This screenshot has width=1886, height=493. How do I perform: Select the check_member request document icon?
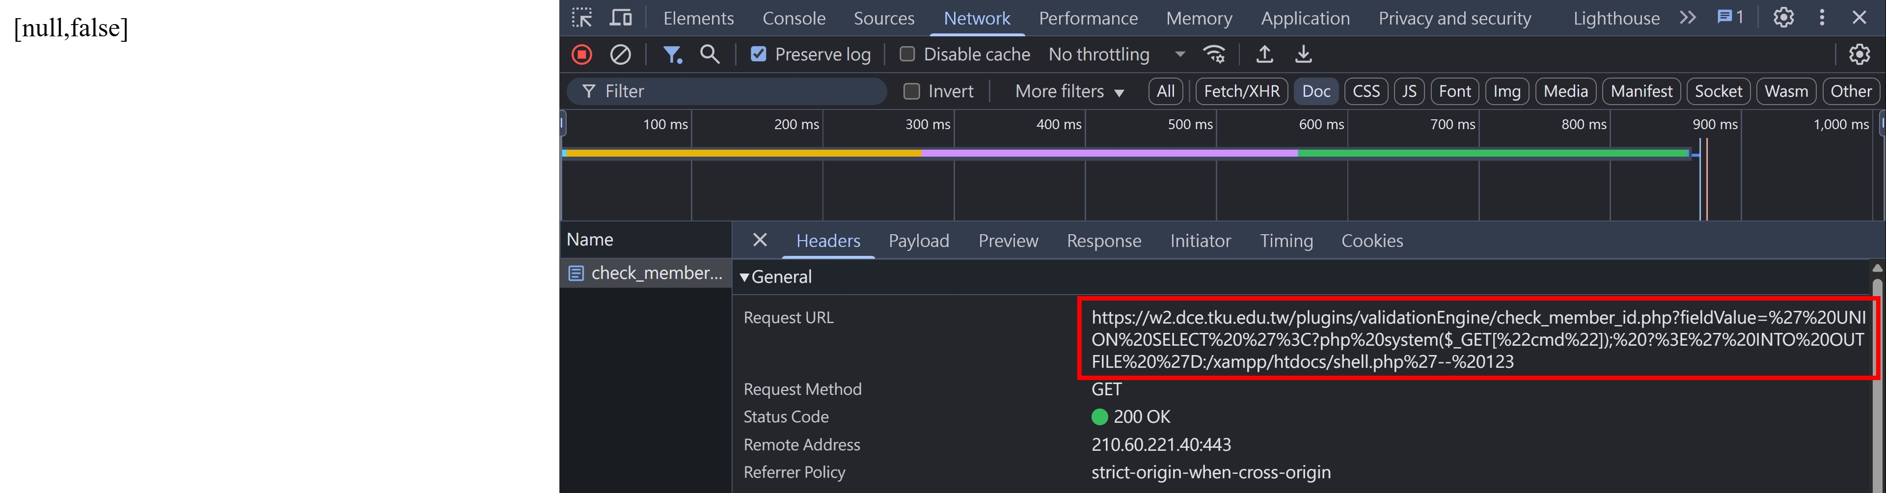click(576, 273)
